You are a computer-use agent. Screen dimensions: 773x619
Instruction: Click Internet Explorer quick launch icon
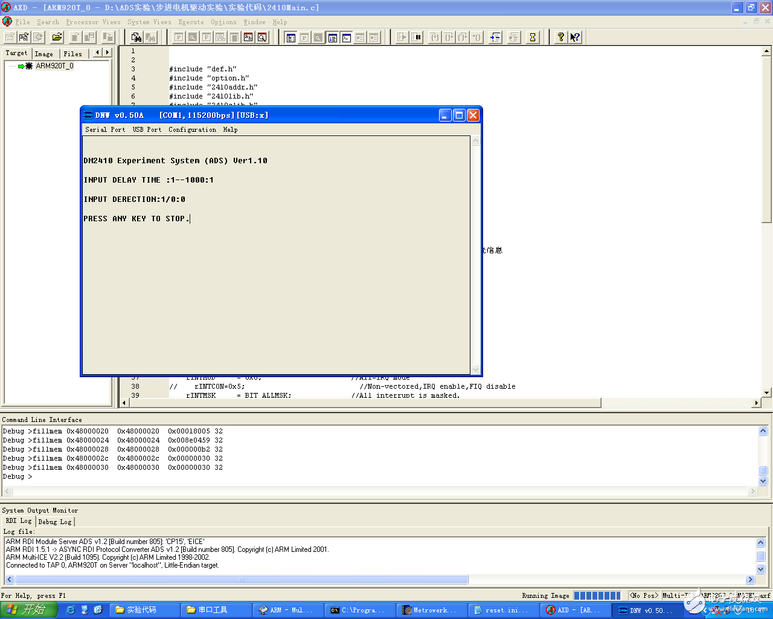(x=70, y=610)
